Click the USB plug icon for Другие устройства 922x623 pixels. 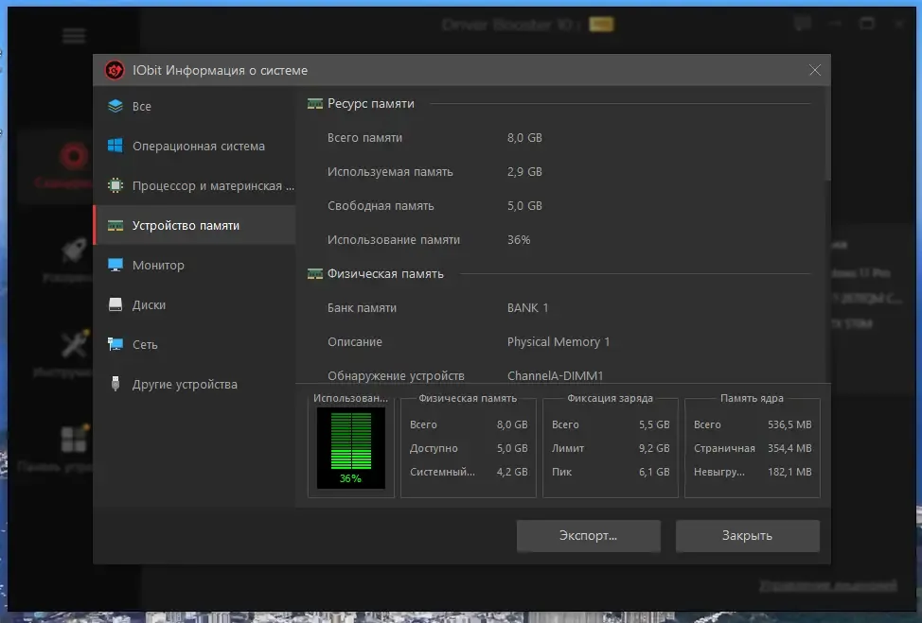click(x=115, y=384)
